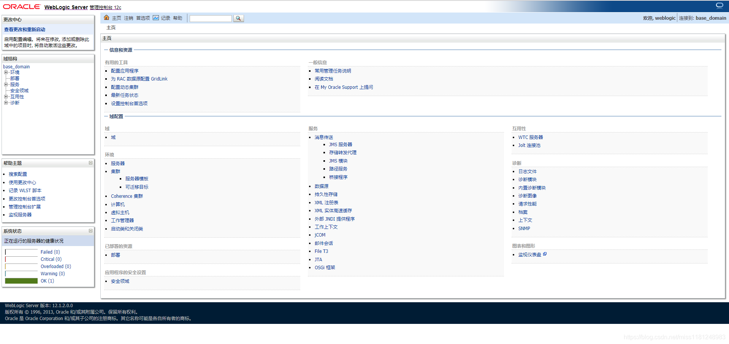The width and height of the screenshot is (729, 344).
Task: Open 服务器 under 环境 section
Action: (x=118, y=164)
